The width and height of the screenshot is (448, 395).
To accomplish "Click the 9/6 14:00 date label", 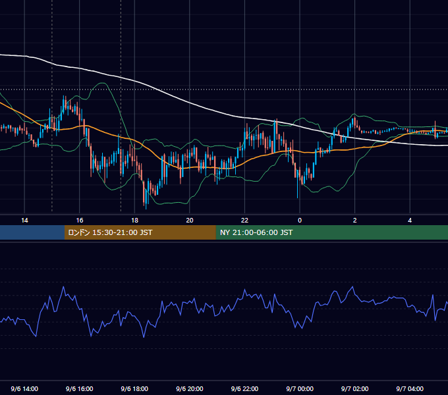I will pos(24,388).
